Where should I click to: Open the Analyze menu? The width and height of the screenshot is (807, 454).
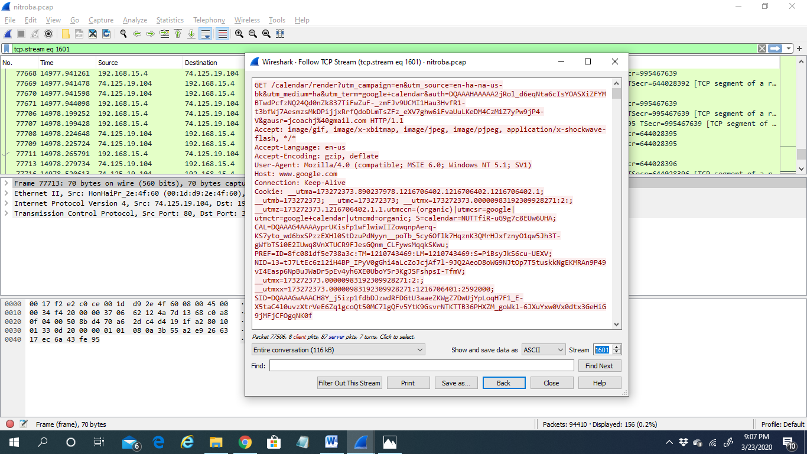coord(135,20)
